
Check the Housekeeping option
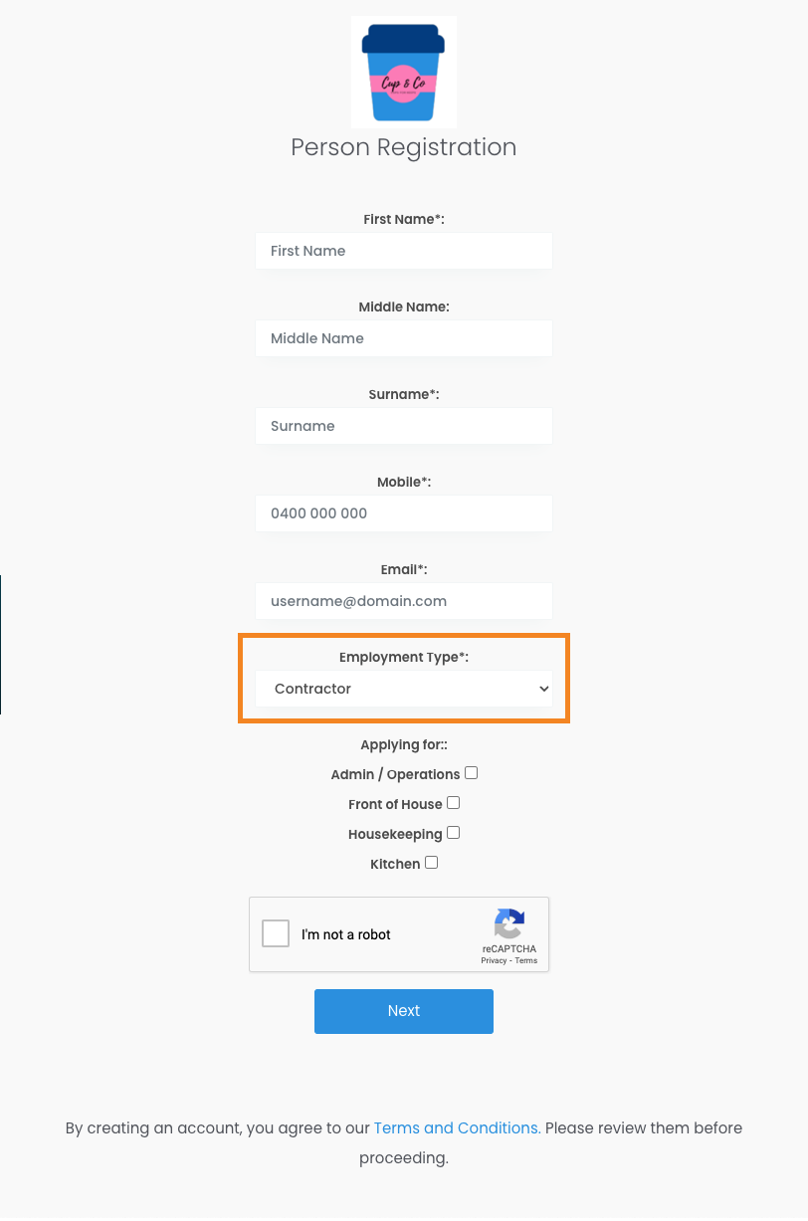tap(454, 833)
